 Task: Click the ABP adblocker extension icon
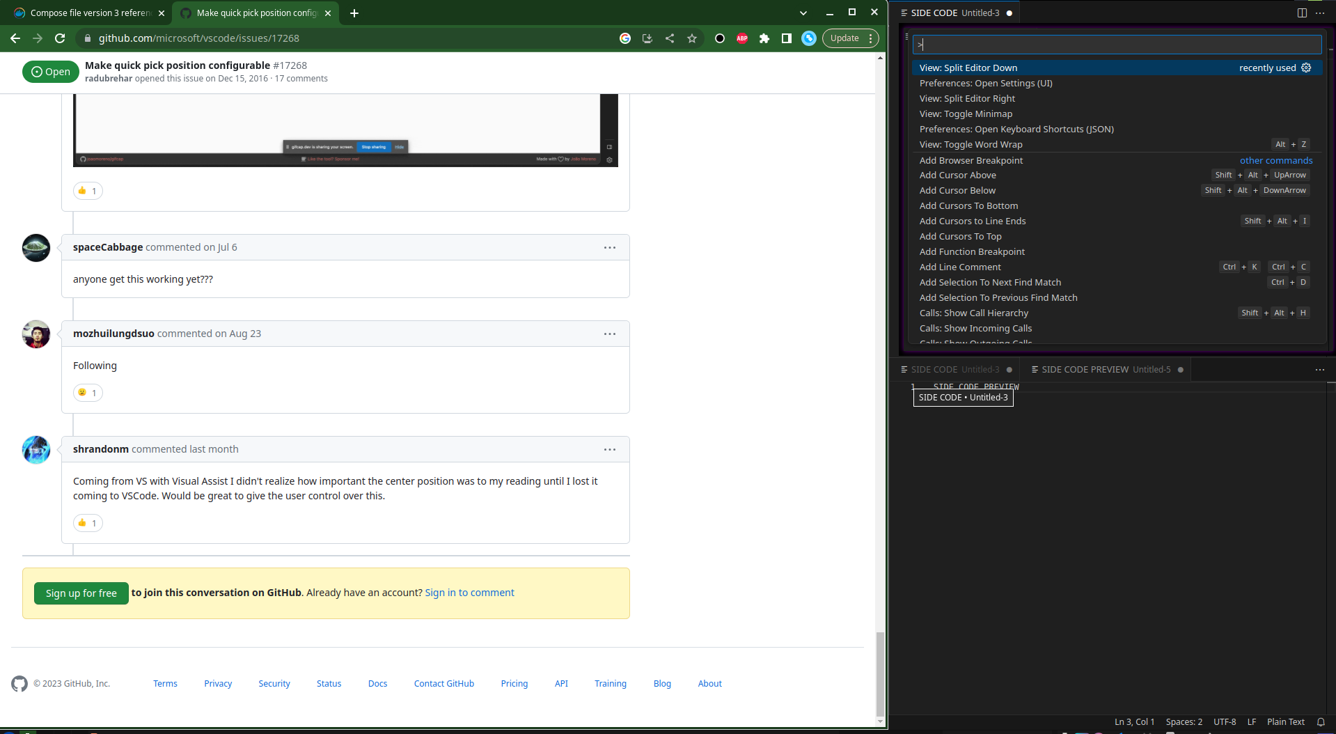click(741, 38)
